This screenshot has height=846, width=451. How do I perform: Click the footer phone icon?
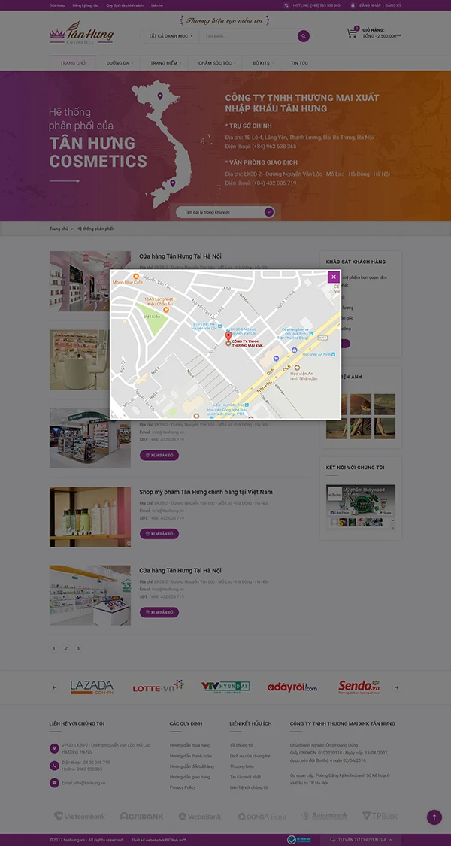click(54, 766)
